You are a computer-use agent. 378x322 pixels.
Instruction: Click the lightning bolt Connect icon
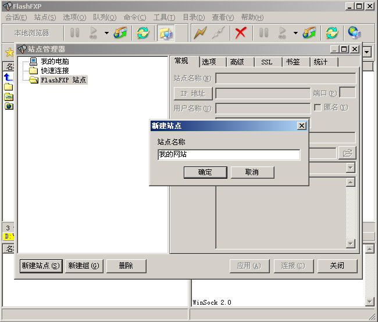[200, 32]
